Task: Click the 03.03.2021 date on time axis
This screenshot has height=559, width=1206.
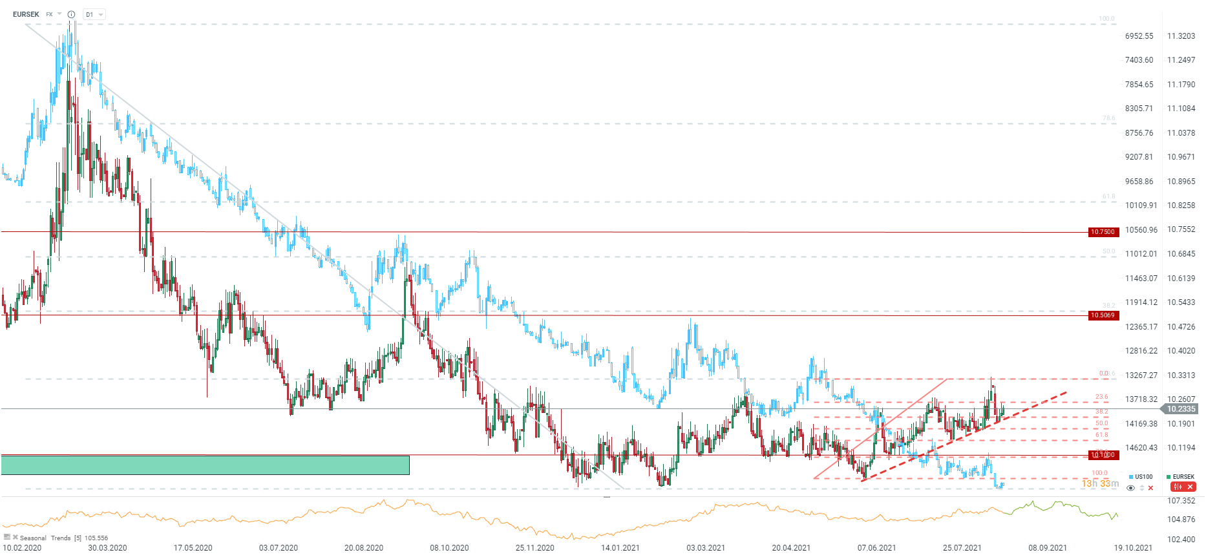Action: click(x=706, y=548)
